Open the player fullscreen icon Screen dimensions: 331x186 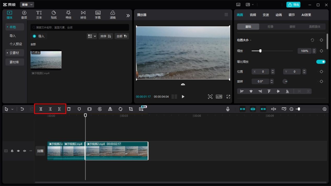pos(228,97)
